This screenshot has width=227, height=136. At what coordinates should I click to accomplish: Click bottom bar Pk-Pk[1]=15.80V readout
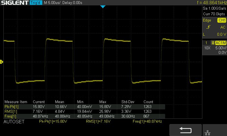pos(53,121)
